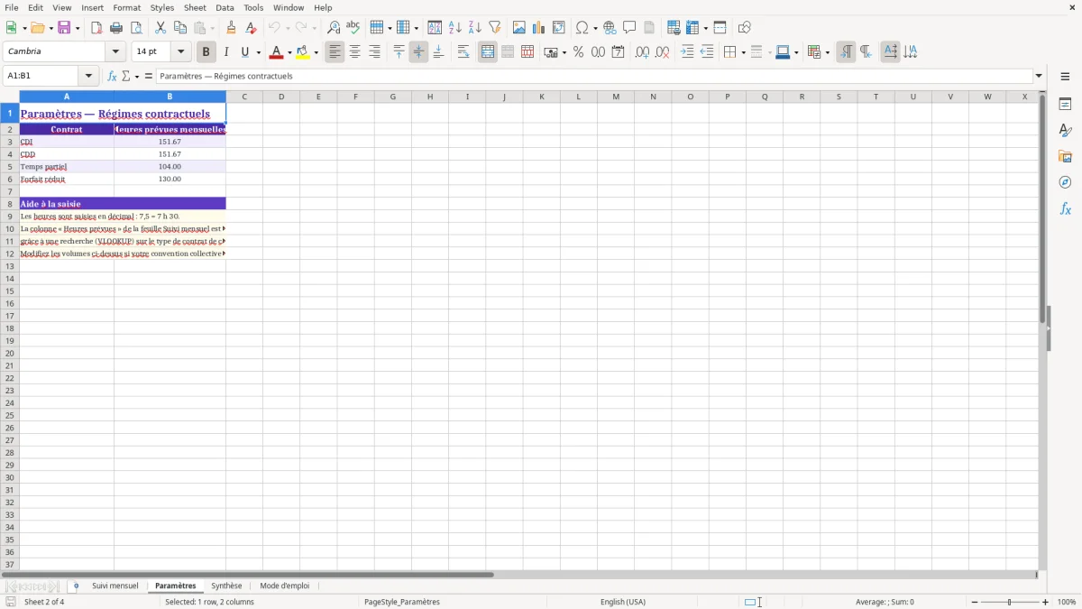Image resolution: width=1082 pixels, height=609 pixels.
Task: Click the background highlighting color button
Action: click(303, 52)
